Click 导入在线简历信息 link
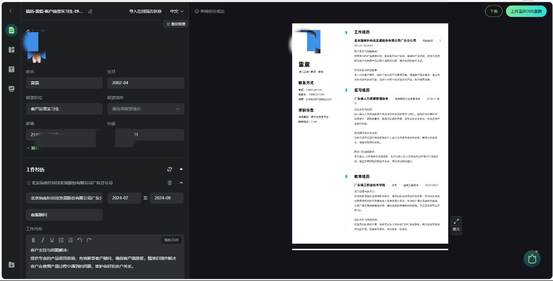This screenshot has width=553, height=281. tap(145, 11)
